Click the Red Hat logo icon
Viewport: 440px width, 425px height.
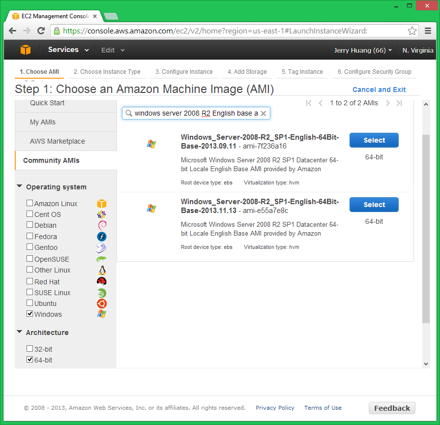click(x=102, y=281)
